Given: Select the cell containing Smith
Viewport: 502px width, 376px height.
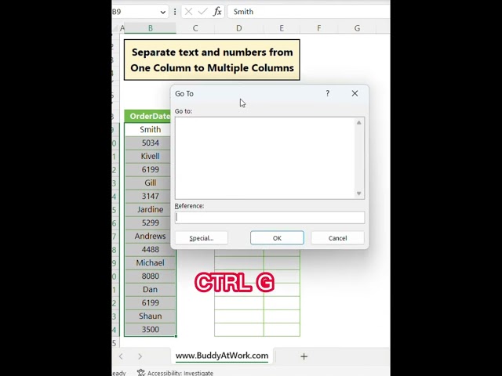Looking at the screenshot, I should 148,129.
